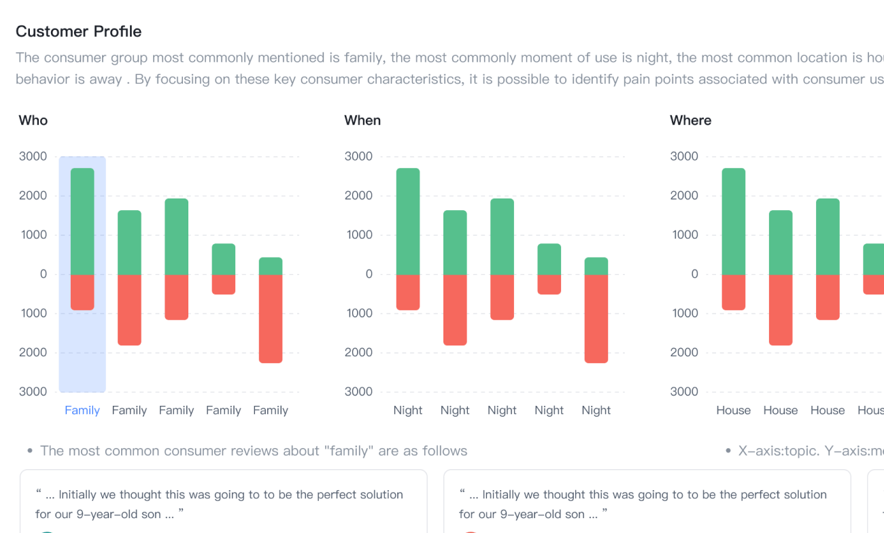
Task: Select the last red bar in When chart
Action: click(x=596, y=318)
